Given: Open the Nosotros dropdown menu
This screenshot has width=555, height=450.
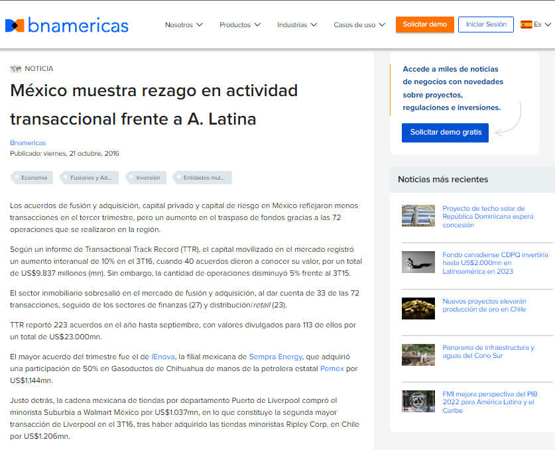Looking at the screenshot, I should [x=184, y=25].
